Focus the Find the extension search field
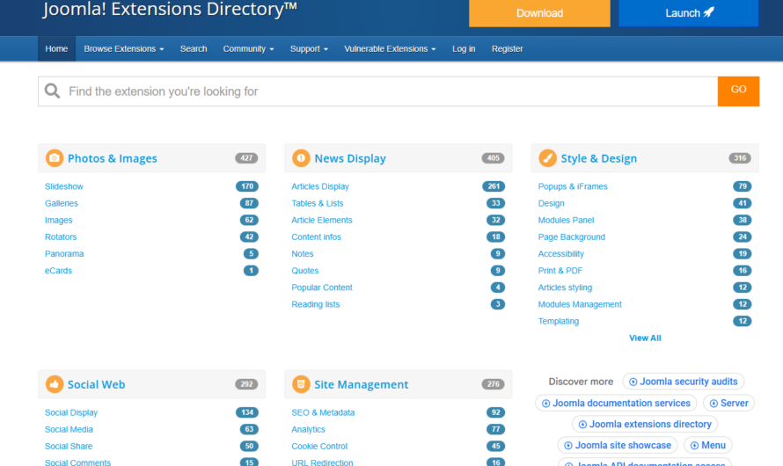Screen dimensions: 783x466 click(377, 91)
